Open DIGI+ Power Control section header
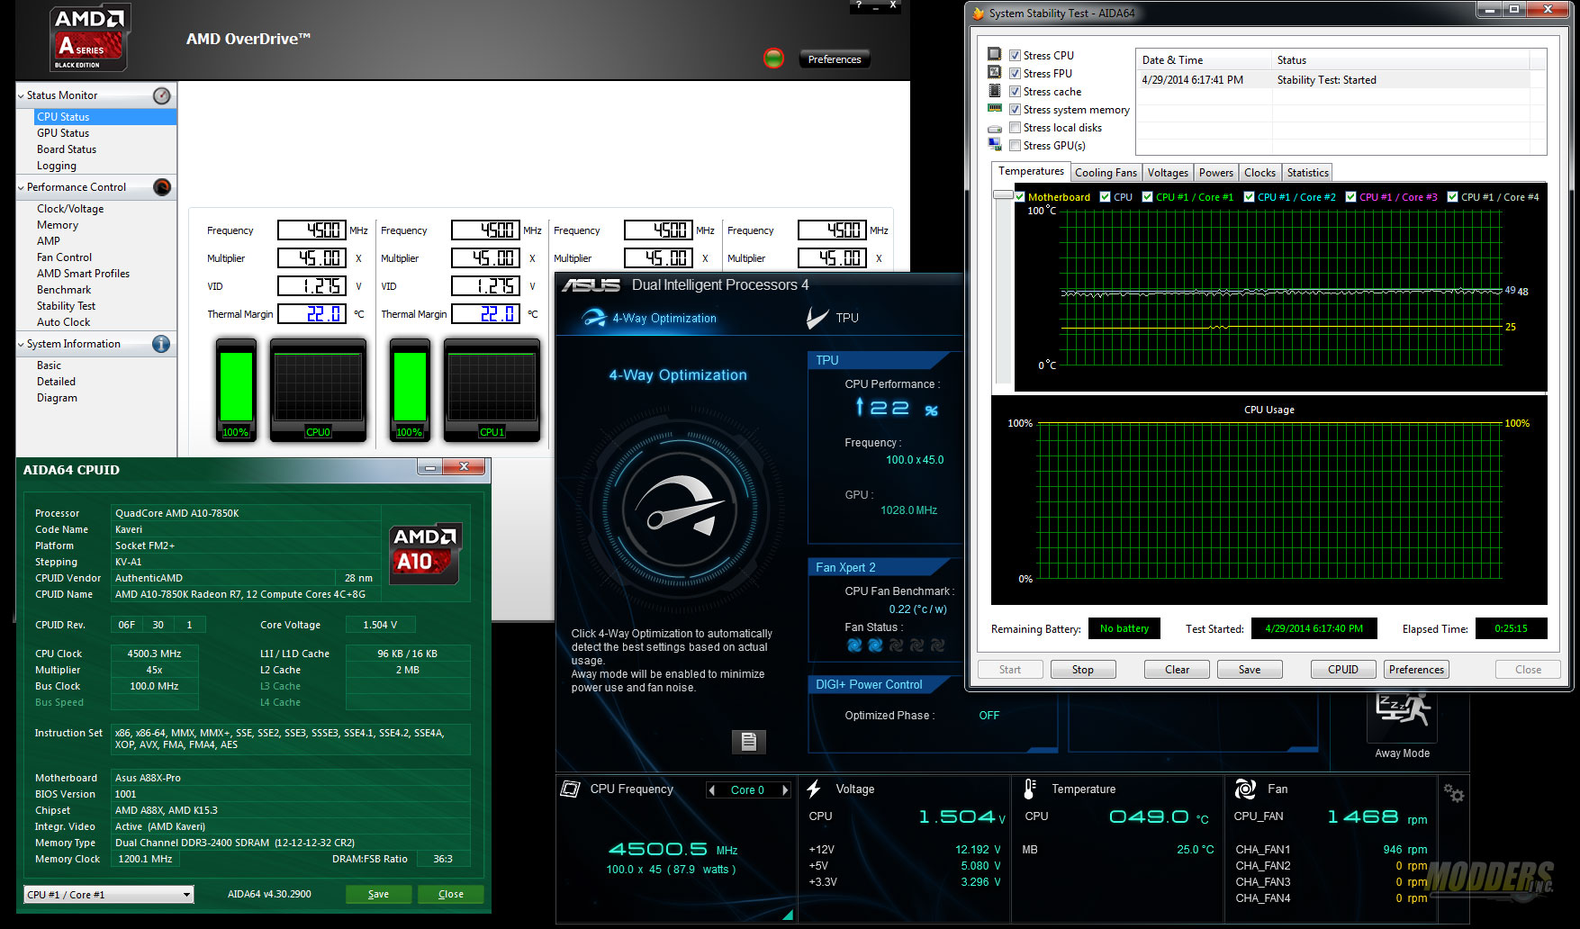Viewport: 1580px width, 929px height. pyautogui.click(x=879, y=684)
